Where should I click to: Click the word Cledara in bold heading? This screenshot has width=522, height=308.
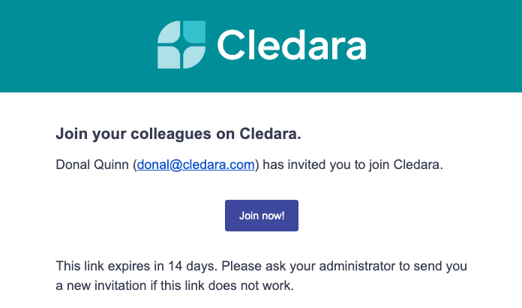pos(270,134)
